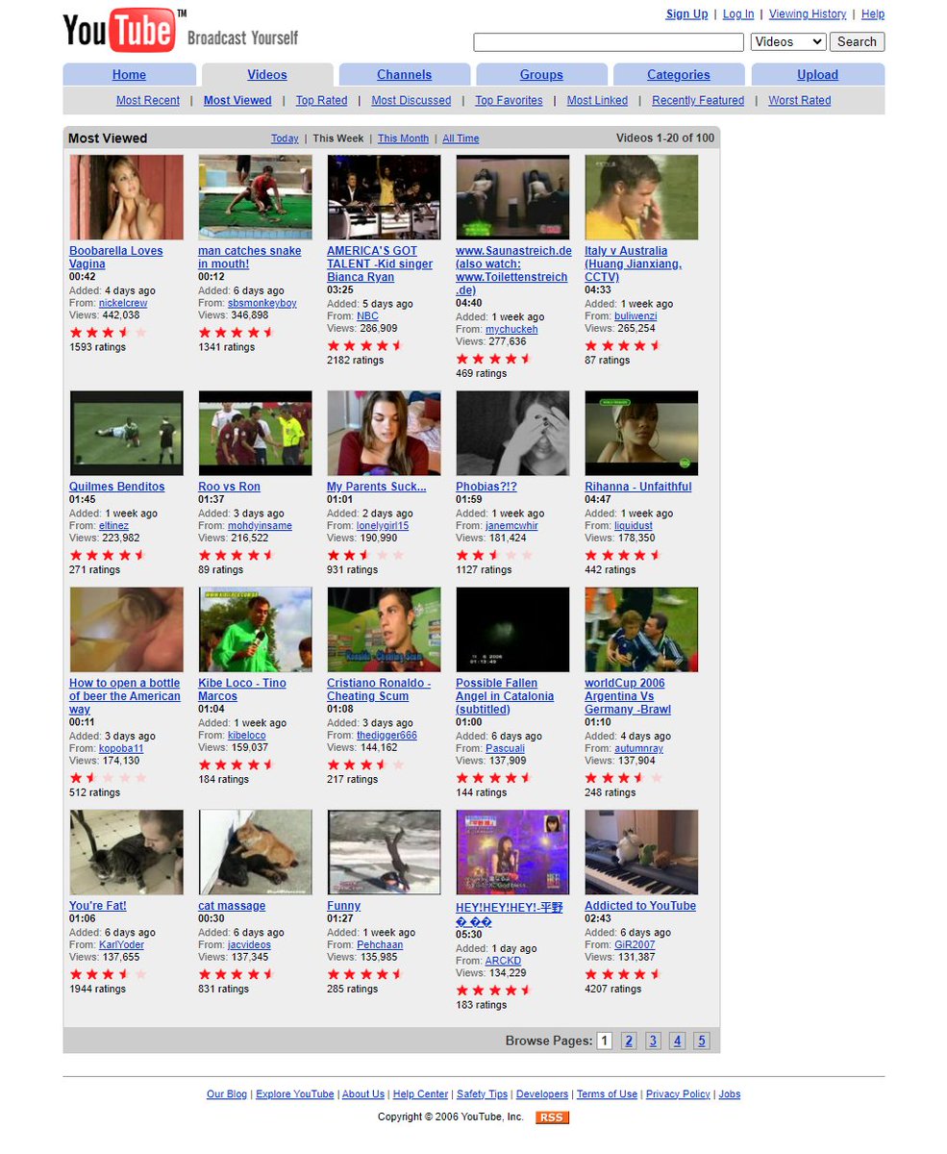
Task: Click the orange RSS feed icon
Action: tap(553, 1117)
